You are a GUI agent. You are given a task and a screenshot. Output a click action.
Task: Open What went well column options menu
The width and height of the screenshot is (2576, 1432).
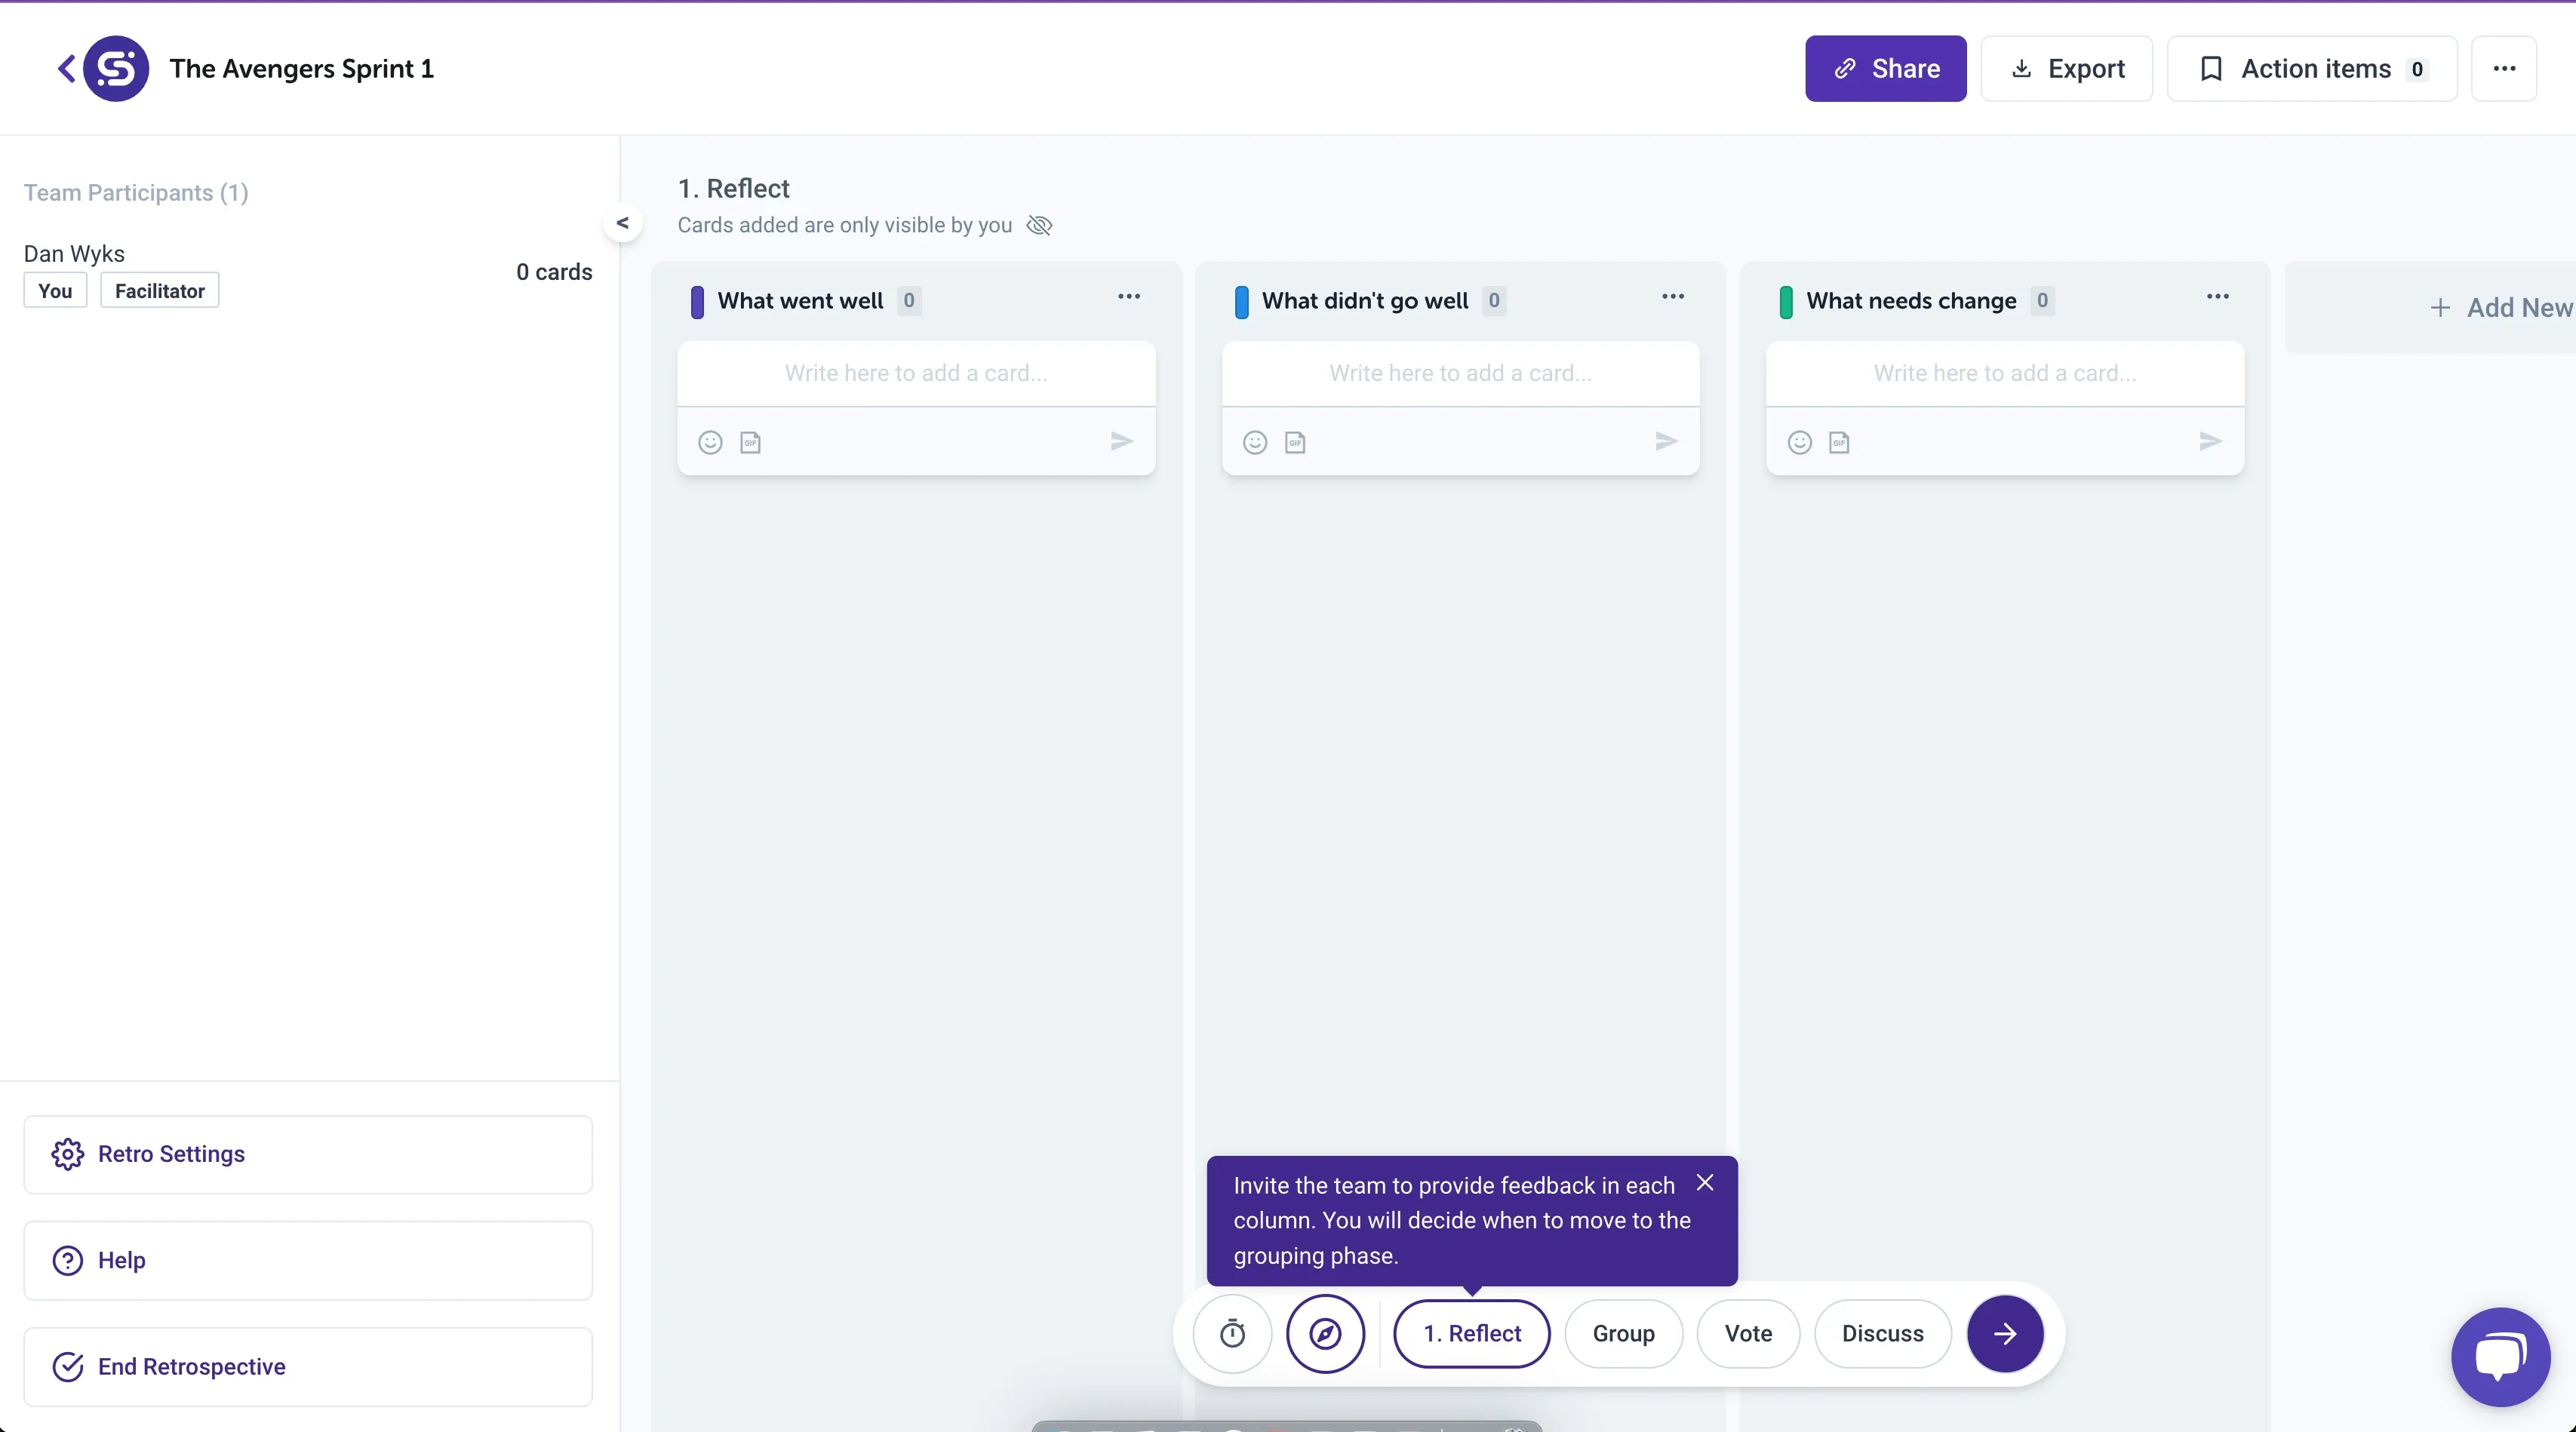pyautogui.click(x=1128, y=297)
